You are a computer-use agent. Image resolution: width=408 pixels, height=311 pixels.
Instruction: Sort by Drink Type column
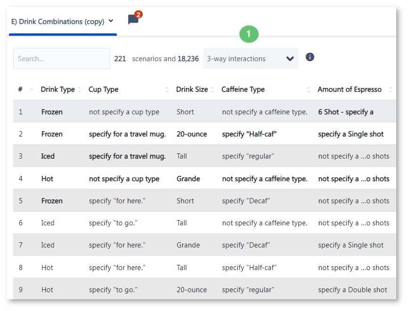click(79, 90)
